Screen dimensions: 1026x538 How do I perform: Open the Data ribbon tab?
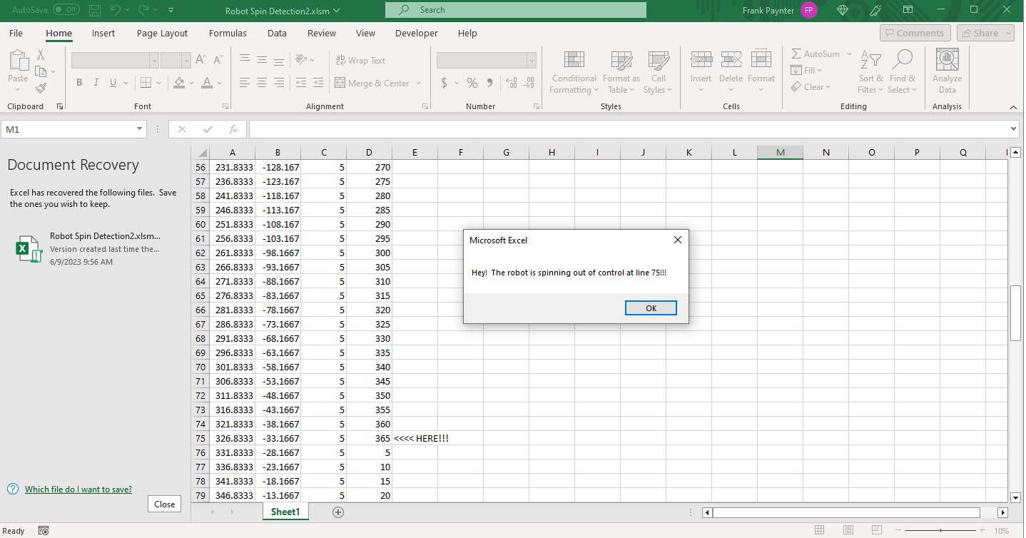[x=277, y=33]
